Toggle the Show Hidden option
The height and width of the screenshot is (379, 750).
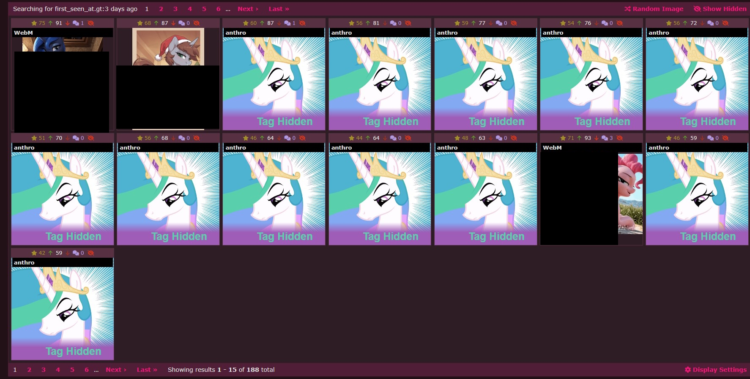[x=720, y=9]
